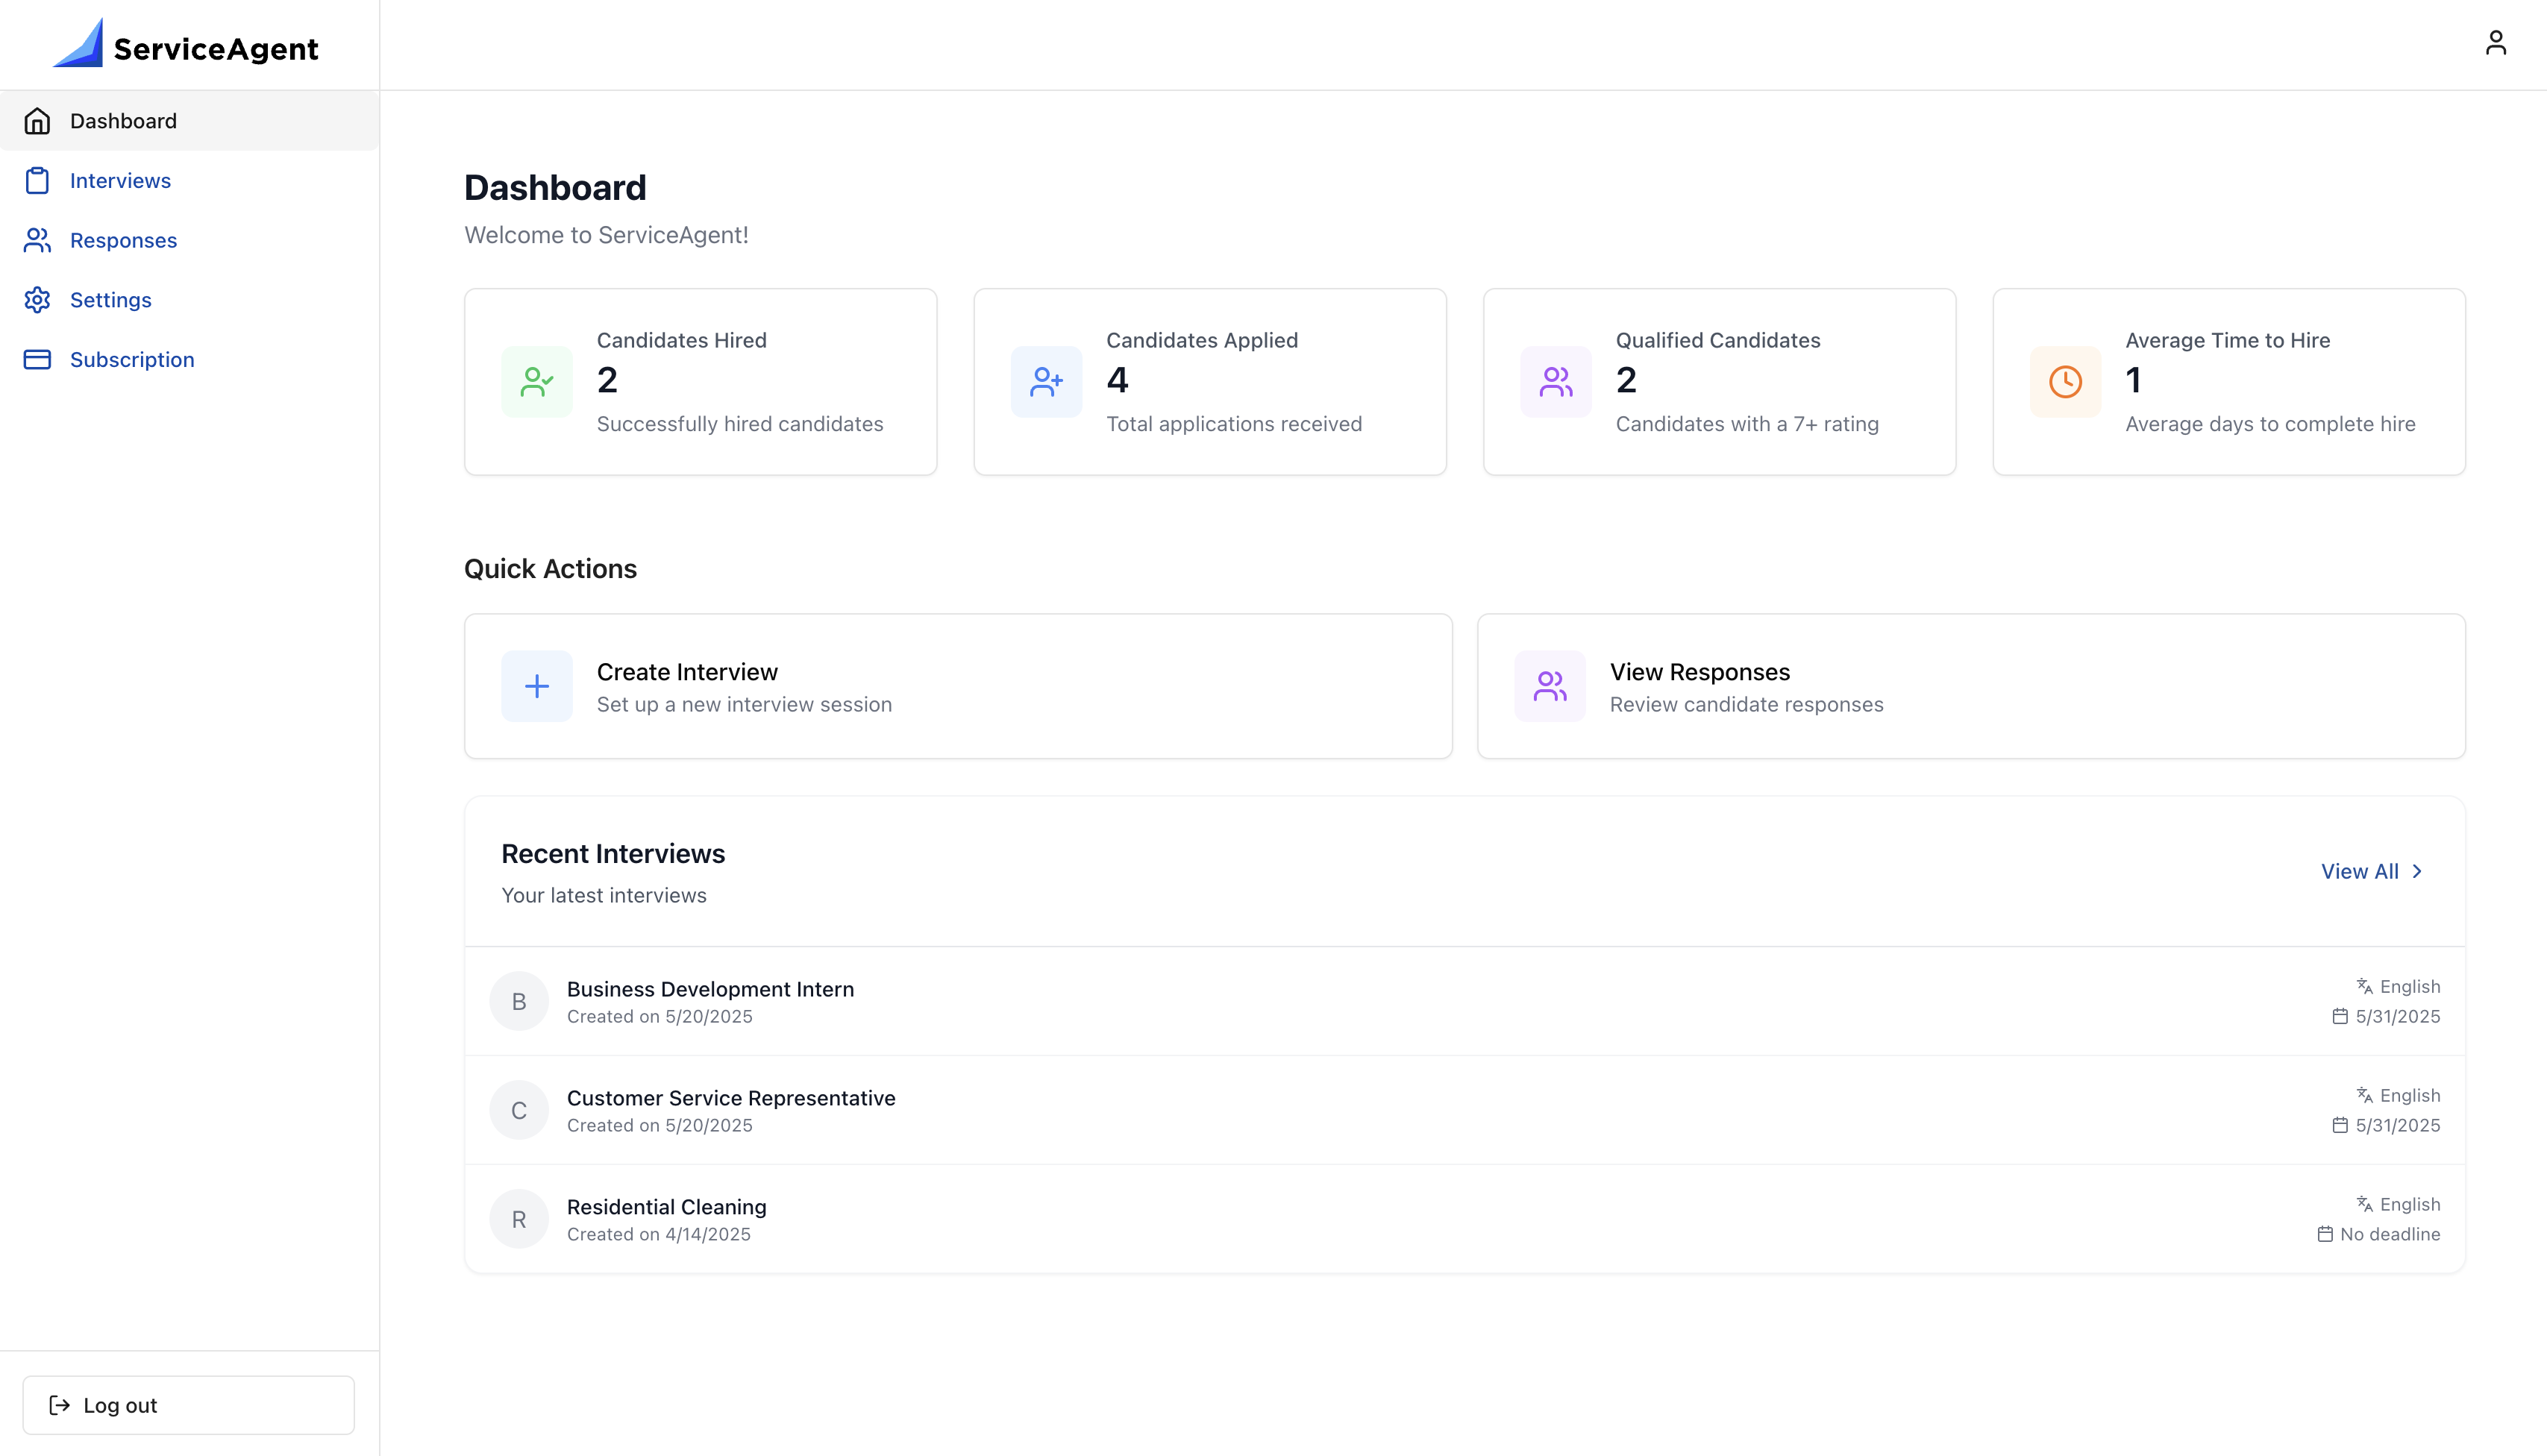Select the Interviews clipboard icon in sidebar

(37, 180)
